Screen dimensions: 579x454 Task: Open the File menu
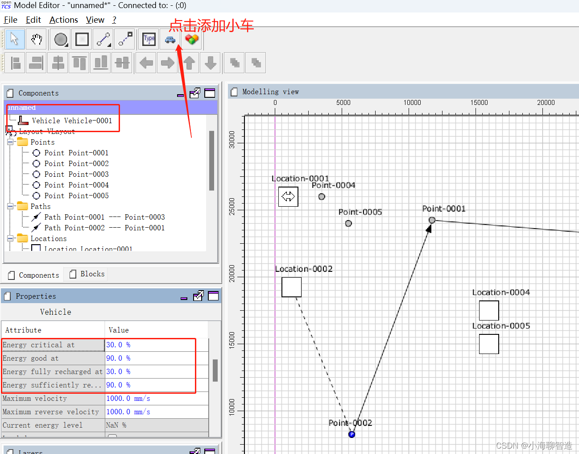click(10, 20)
